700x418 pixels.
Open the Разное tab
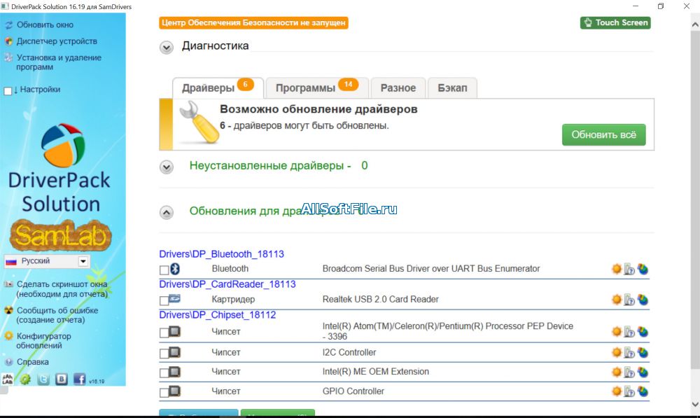tap(398, 88)
